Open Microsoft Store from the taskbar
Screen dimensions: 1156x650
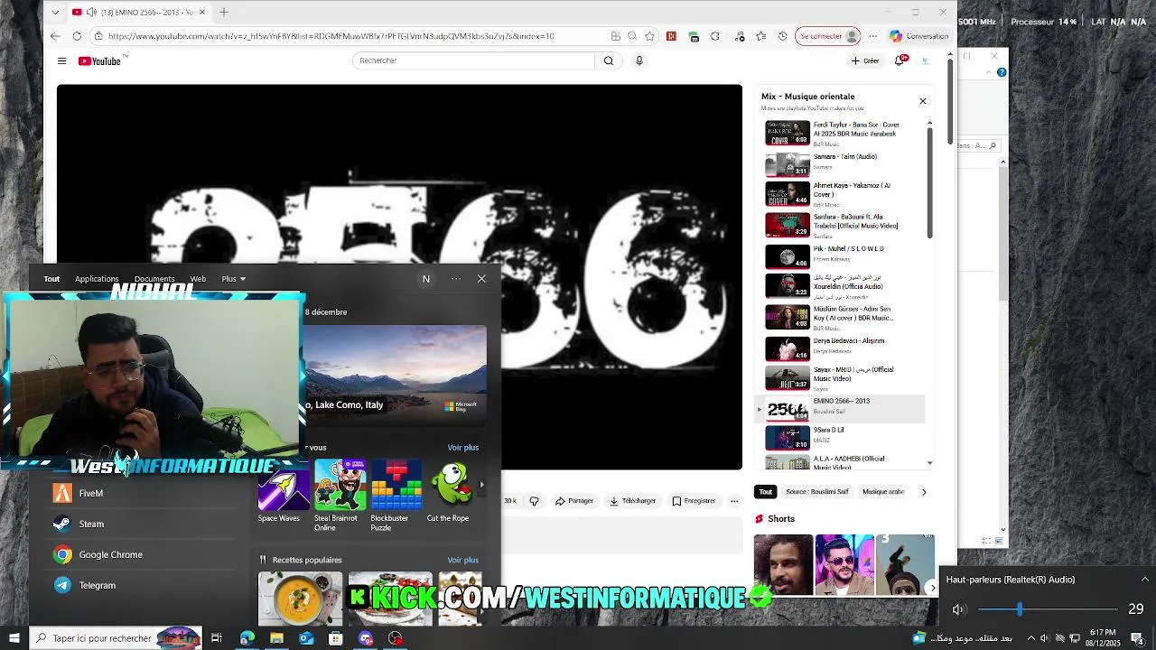[x=336, y=638]
